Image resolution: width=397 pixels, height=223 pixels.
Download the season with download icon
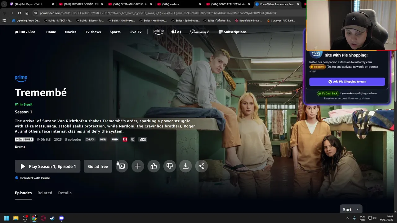pyautogui.click(x=185, y=166)
